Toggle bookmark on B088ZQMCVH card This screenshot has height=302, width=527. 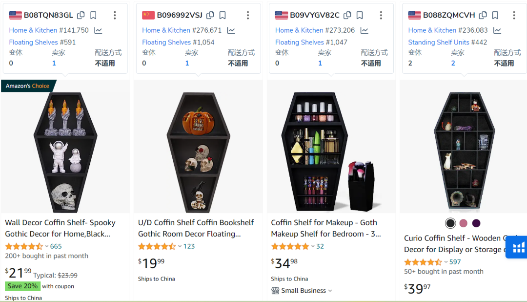(495, 16)
